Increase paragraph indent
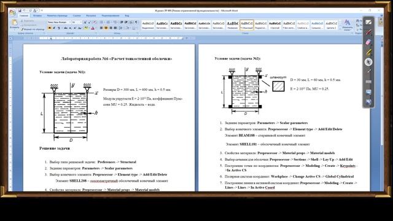This screenshot has height=221, width=393. pos(126,22)
